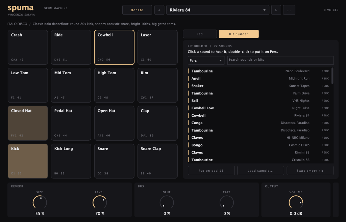346x222 pixels.
Task: Click the sound list scrollbar
Action: [x=332, y=76]
